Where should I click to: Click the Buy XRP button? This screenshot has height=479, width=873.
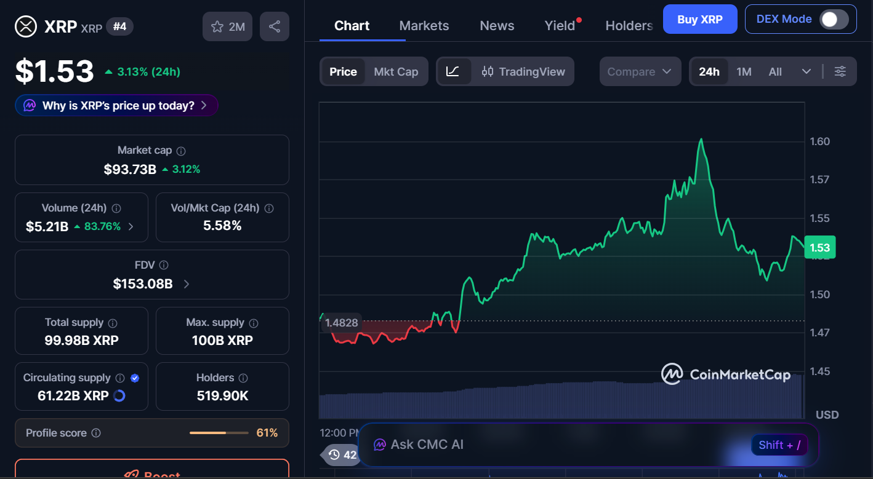click(700, 19)
